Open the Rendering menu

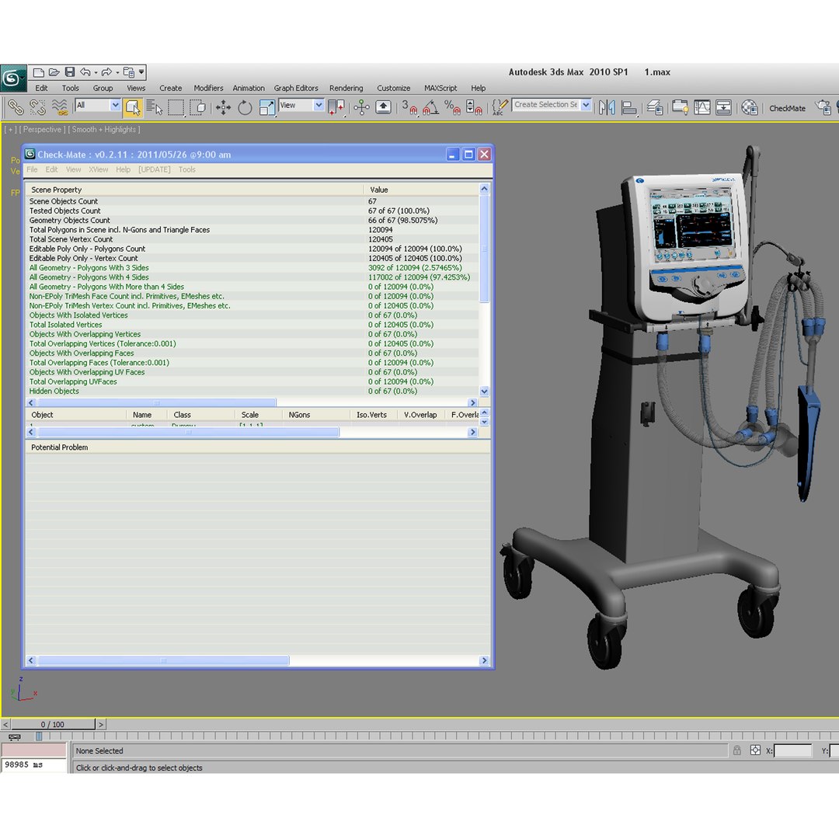(346, 89)
